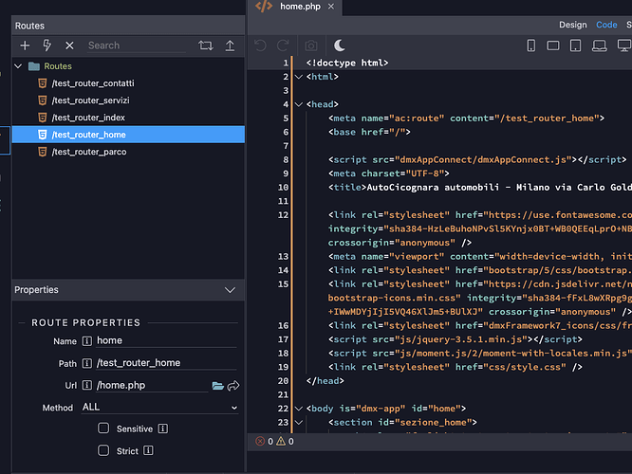Fold the section tag on line 23

point(299,423)
